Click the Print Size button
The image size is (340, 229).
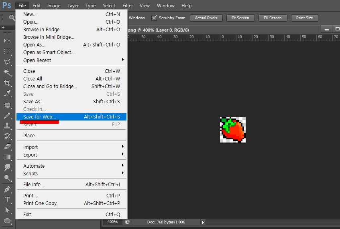tap(304, 18)
